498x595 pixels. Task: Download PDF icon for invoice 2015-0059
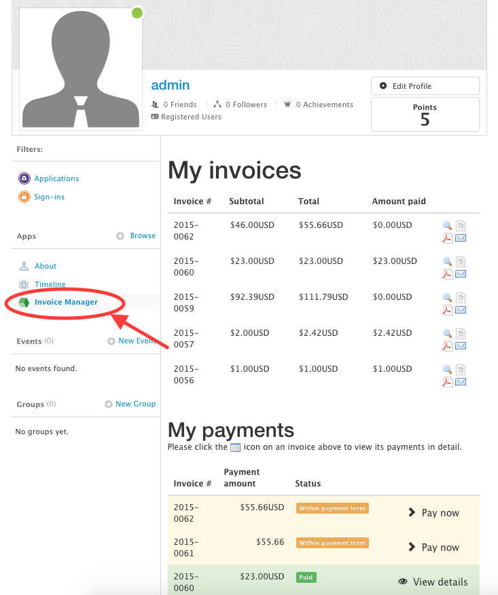[447, 310]
